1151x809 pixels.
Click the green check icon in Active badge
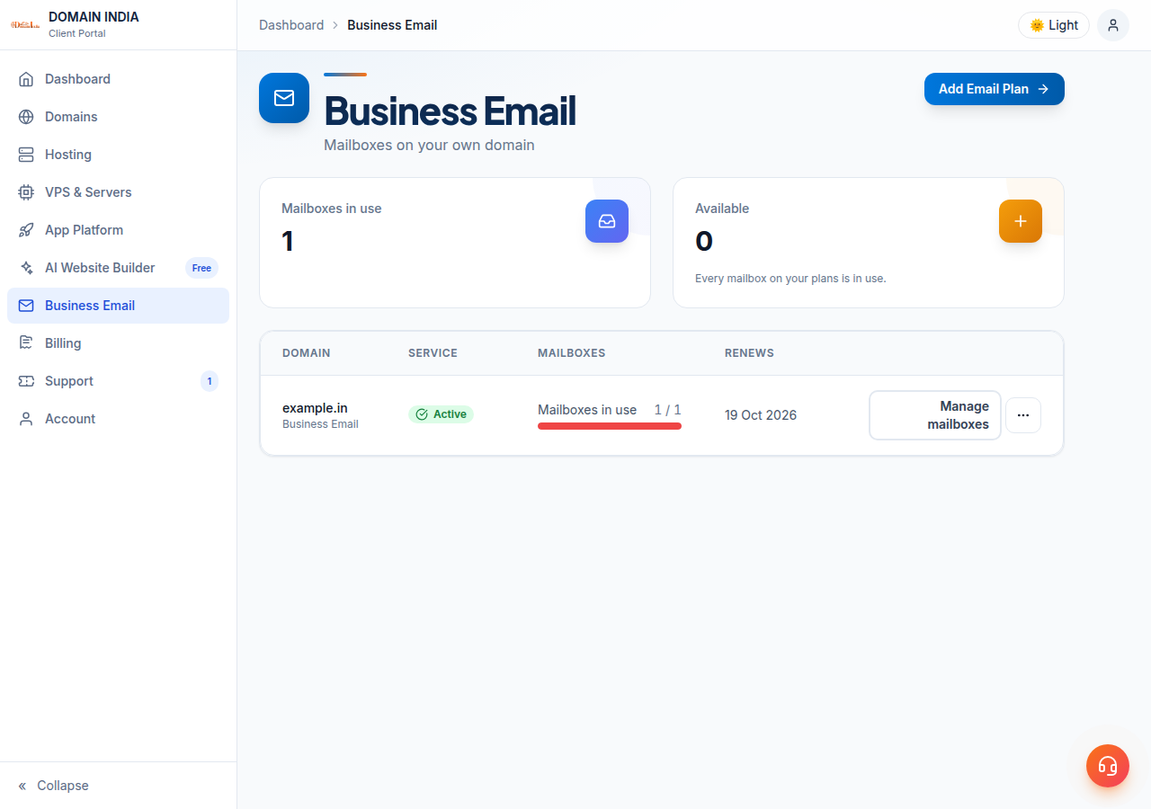[422, 414]
